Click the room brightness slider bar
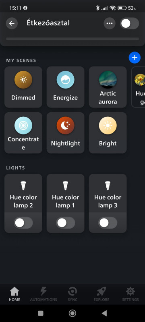The height and width of the screenshot is (322, 145). point(72,39)
